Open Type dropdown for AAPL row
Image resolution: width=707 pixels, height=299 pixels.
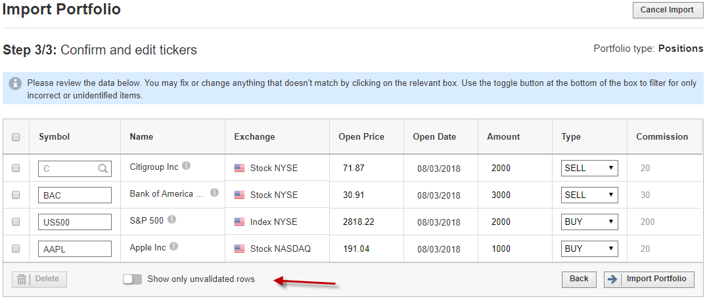(x=589, y=249)
